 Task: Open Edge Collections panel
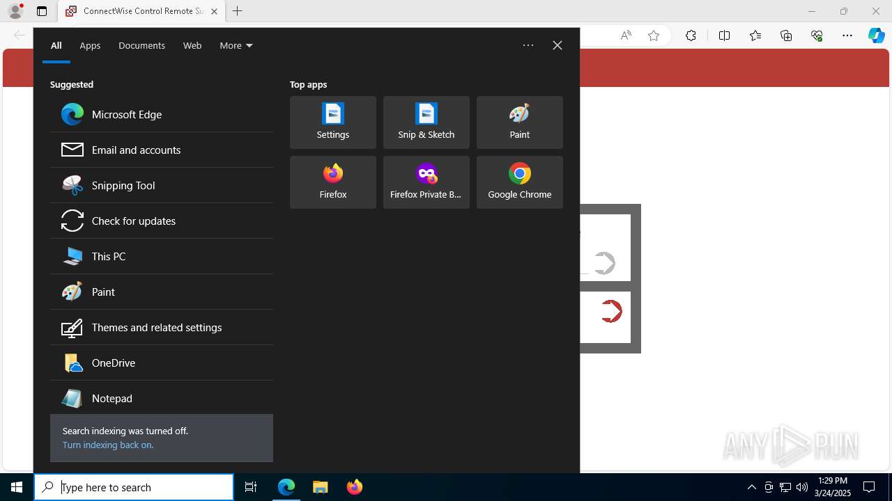point(786,35)
